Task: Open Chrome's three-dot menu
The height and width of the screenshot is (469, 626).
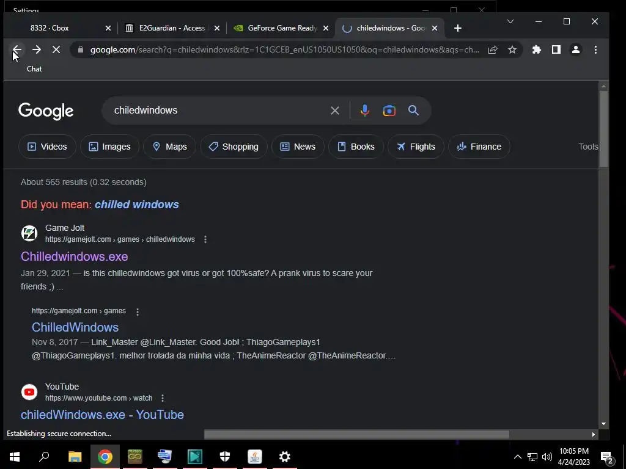Action: tap(595, 49)
